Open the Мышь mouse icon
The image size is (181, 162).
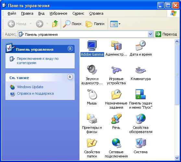click(92, 94)
